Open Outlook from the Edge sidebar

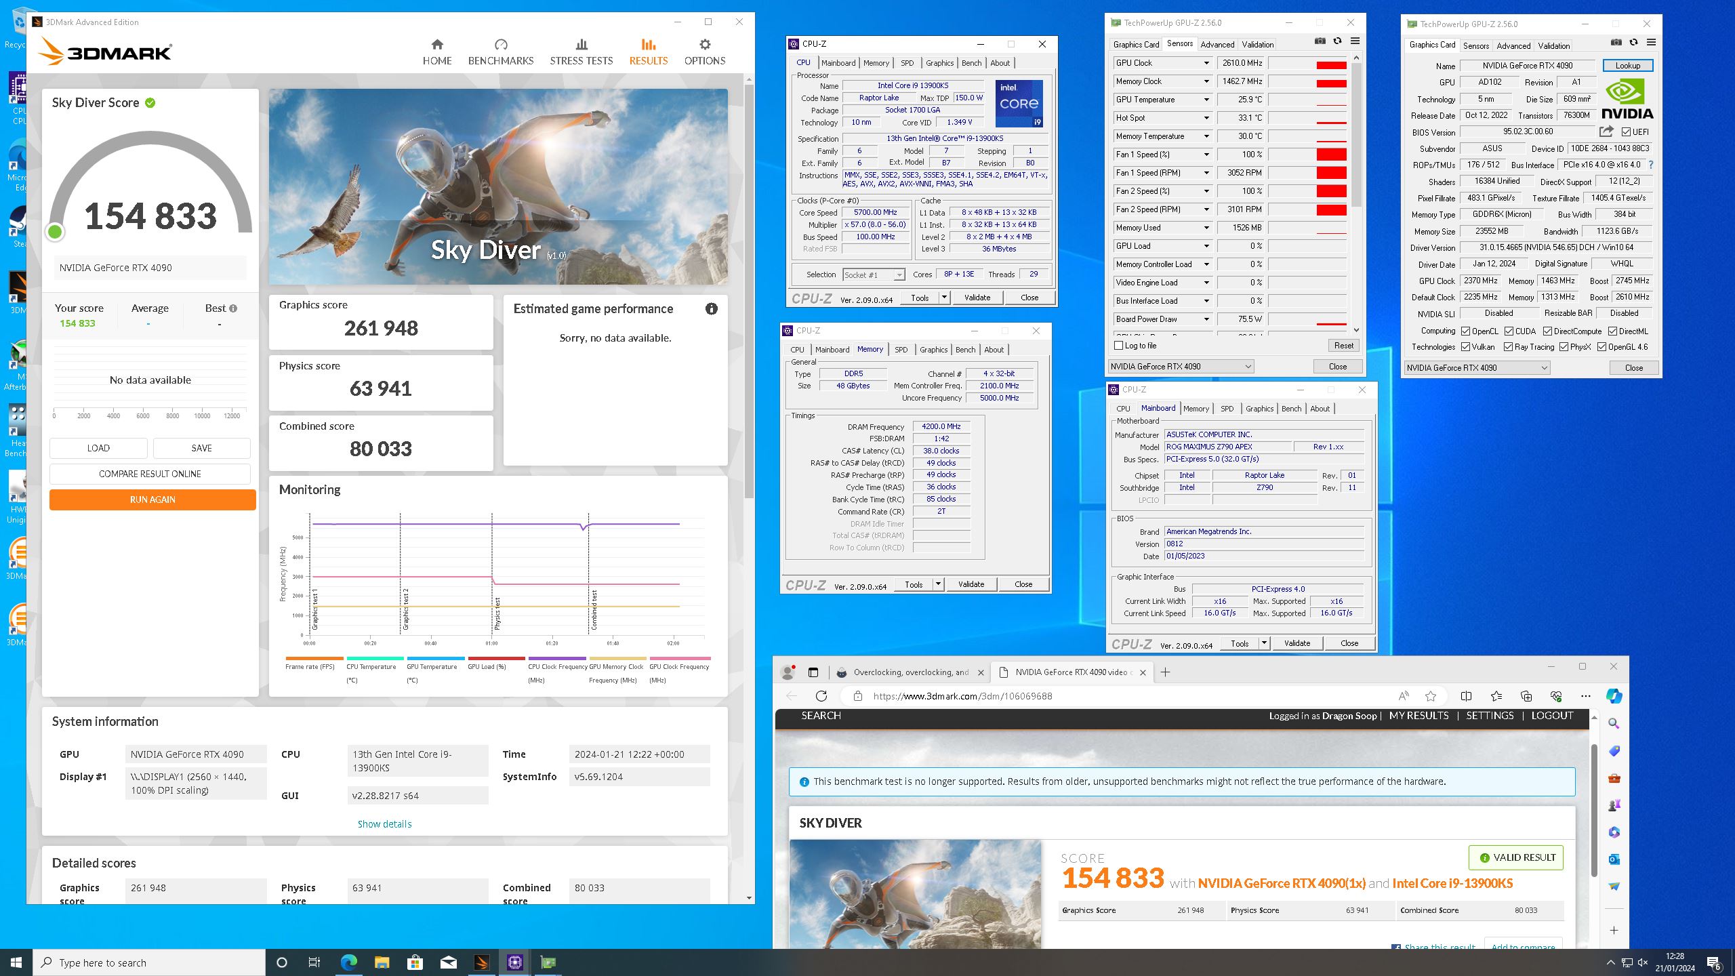pos(1614,859)
